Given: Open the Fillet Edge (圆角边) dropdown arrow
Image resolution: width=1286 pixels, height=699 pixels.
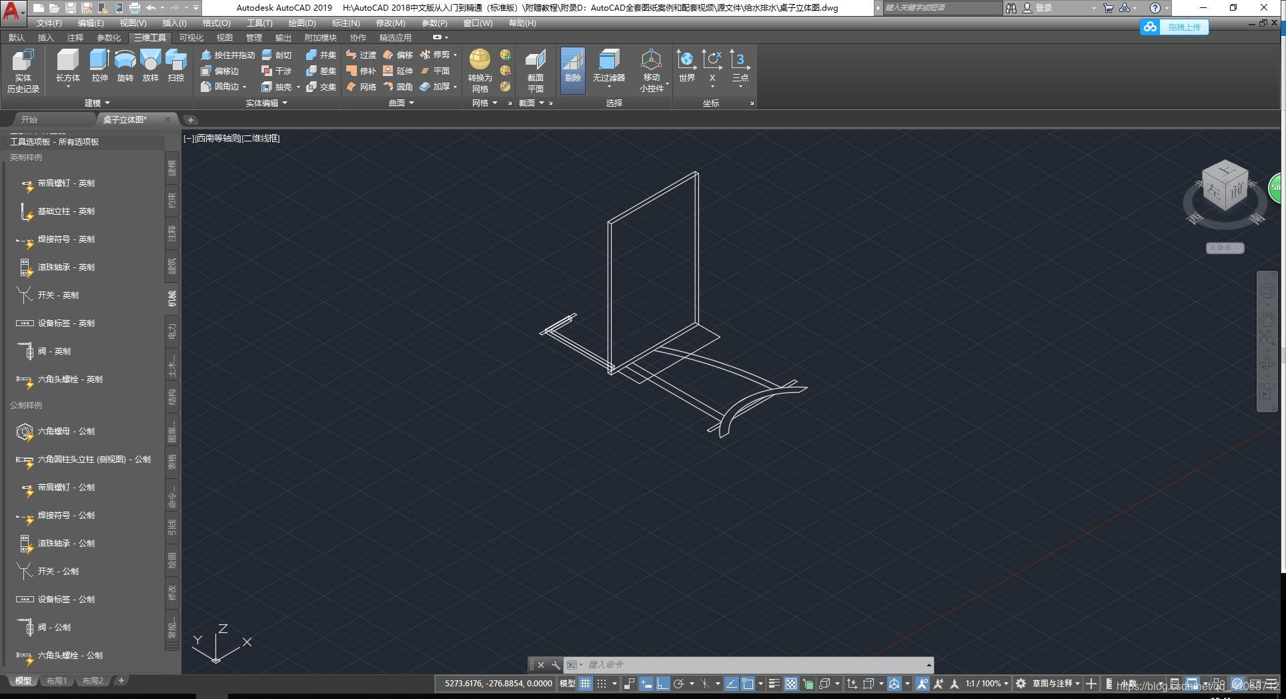Looking at the screenshot, I should pyautogui.click(x=245, y=87).
